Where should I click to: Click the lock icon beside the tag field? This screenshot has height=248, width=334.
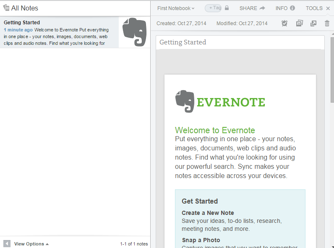[227, 8]
